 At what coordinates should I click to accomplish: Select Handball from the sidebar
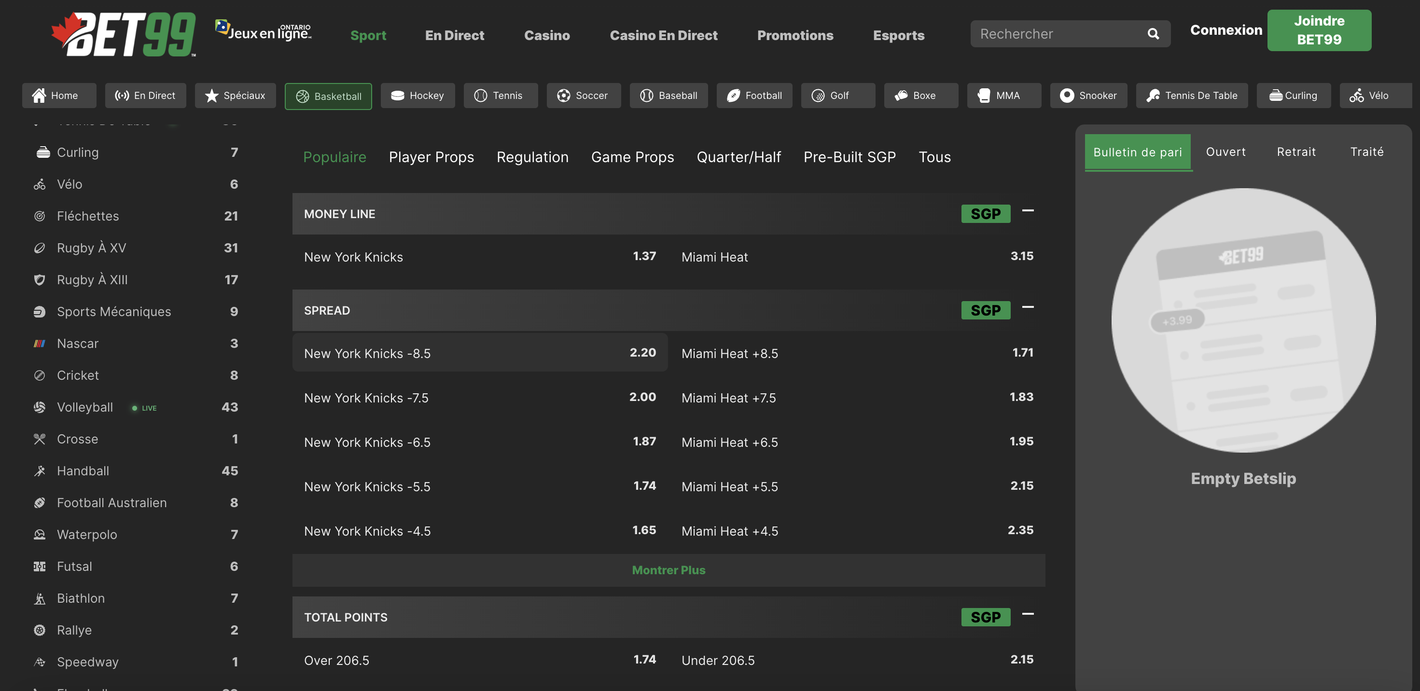[83, 470]
